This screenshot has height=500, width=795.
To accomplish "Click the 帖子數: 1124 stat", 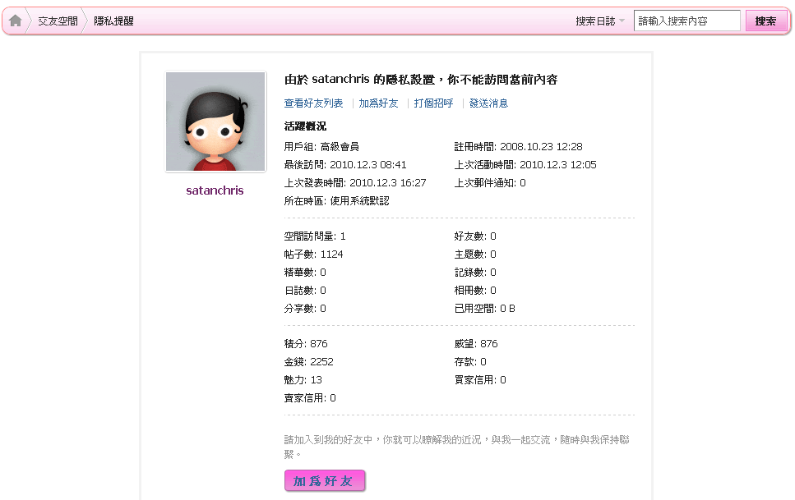I will (313, 255).
